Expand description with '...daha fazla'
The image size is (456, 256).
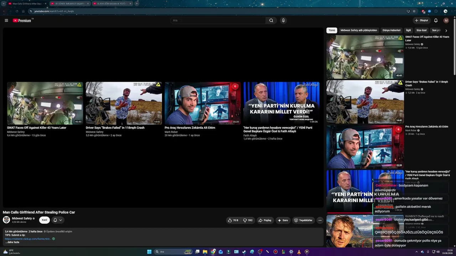[12, 242]
